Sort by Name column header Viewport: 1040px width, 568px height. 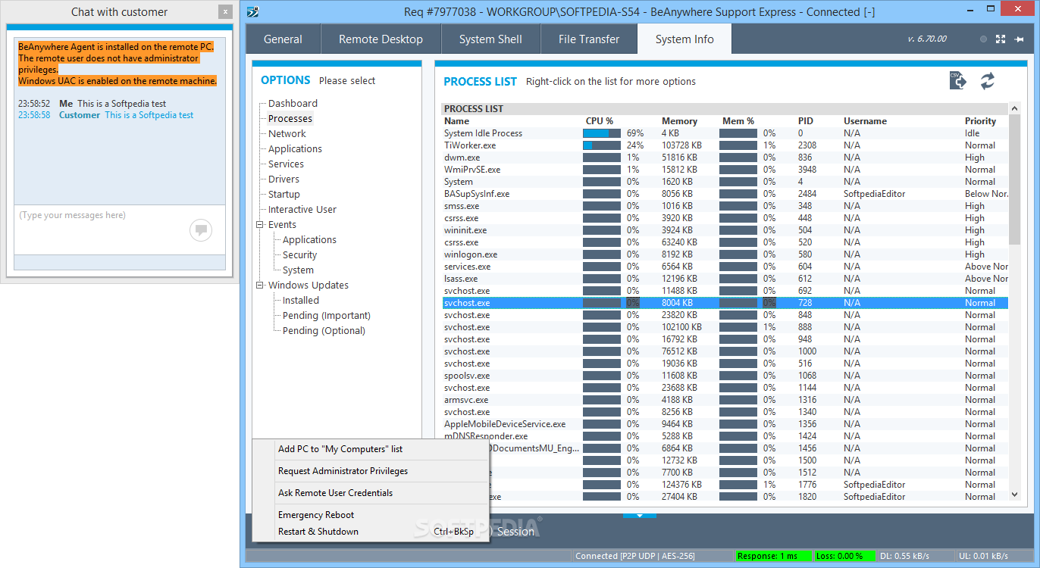pos(456,121)
